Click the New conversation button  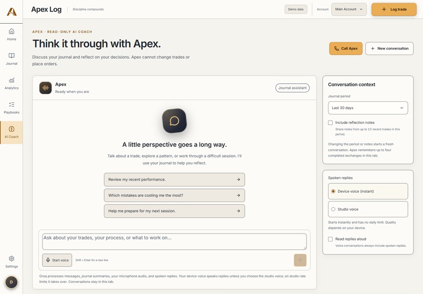click(389, 48)
